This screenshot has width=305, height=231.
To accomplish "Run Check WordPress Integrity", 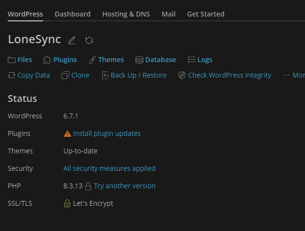I will tap(225, 75).
